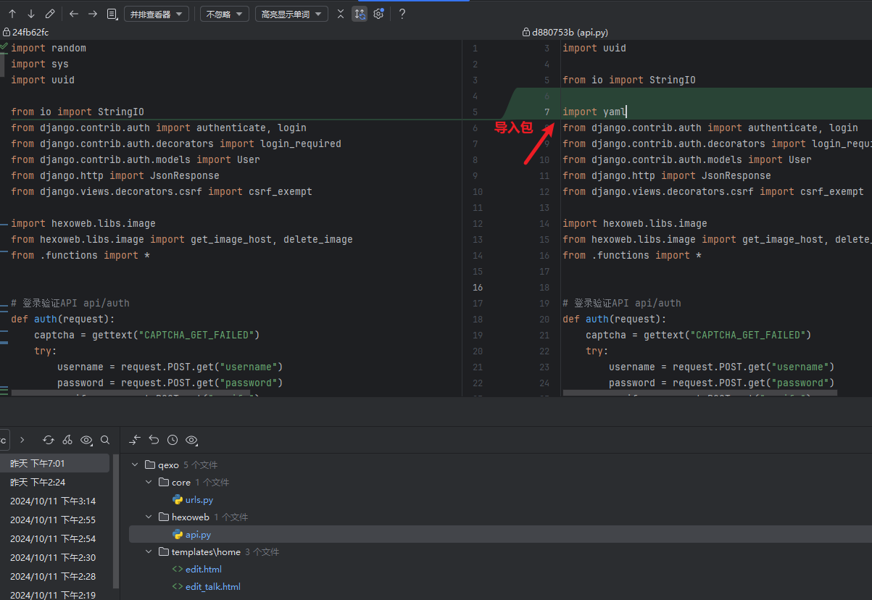Screen dimensions: 872x600
Task: Select the commit 昨天 下午2:24
Action: click(x=38, y=482)
